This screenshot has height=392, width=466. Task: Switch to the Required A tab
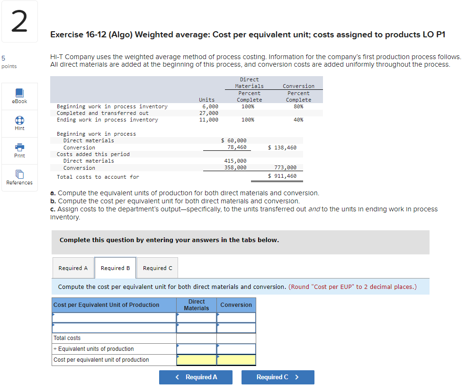pyautogui.click(x=73, y=268)
